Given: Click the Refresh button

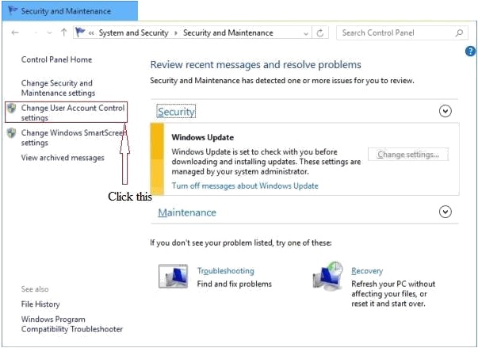Looking at the screenshot, I should [320, 33].
